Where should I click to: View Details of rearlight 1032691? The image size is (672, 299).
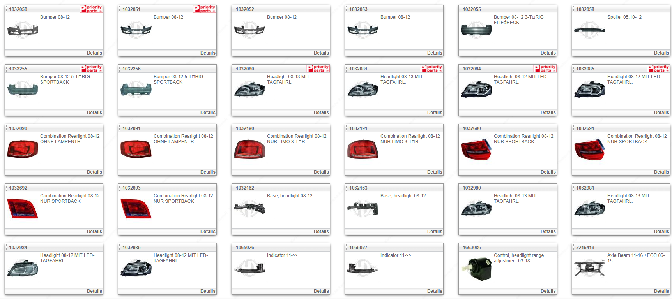tap(661, 172)
